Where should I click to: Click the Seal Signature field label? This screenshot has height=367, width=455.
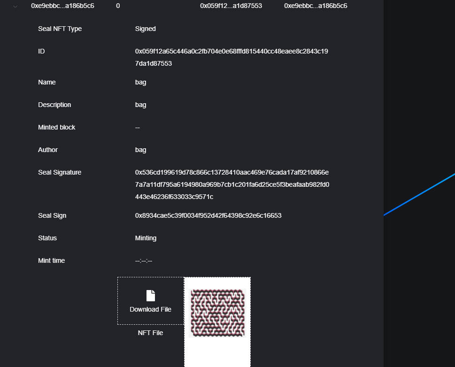(x=60, y=172)
